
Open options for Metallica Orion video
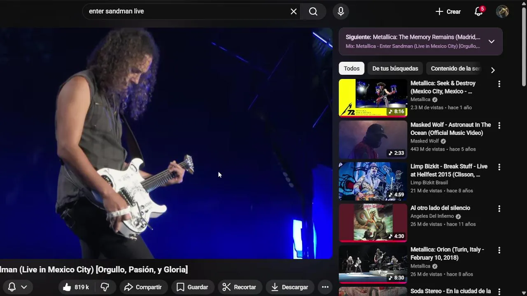[499, 250]
